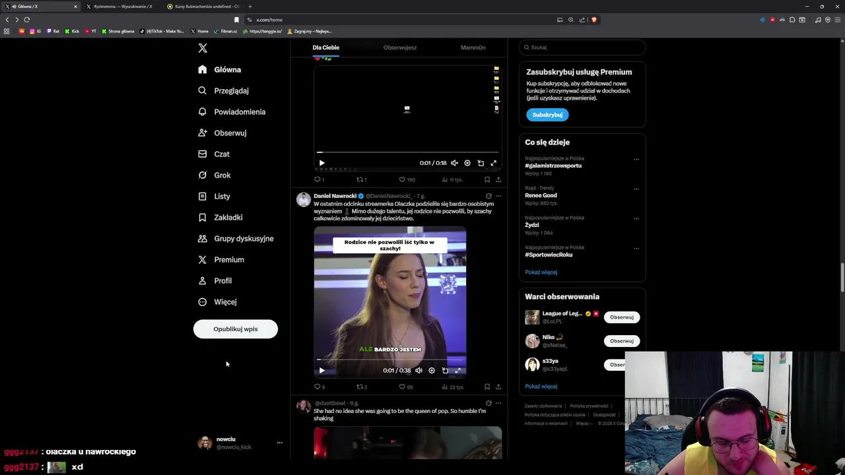
Task: Go to Główna in the sidebar
Action: (x=220, y=69)
